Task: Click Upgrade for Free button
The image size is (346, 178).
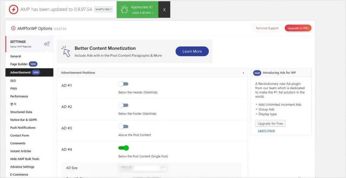Action: pos(270,124)
